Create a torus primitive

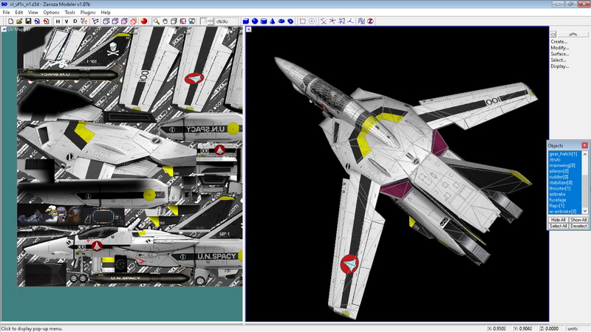pyautogui.click(x=290, y=21)
